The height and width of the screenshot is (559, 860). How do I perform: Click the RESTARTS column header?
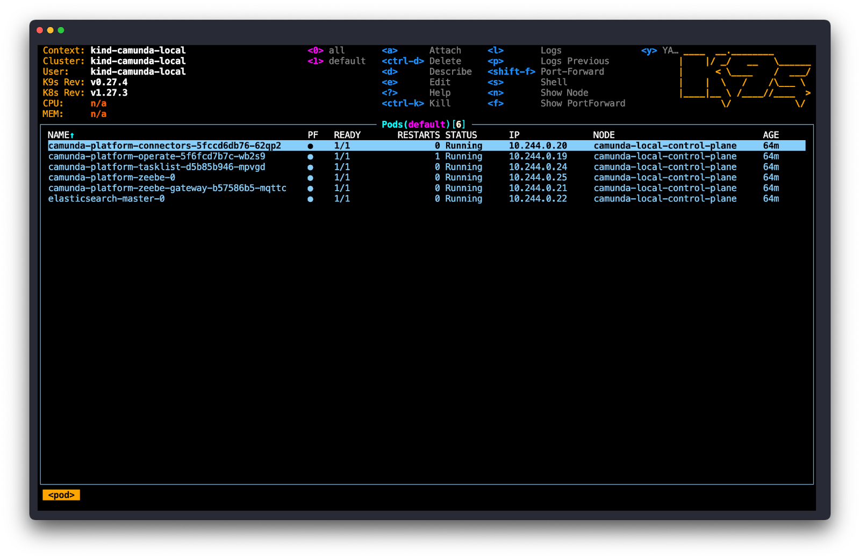pyautogui.click(x=418, y=135)
